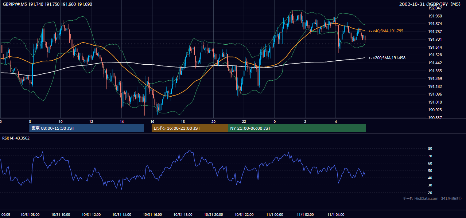Click the 11/1 02:00 time label
Image resolution: width=466 pixels, height=218 pixels.
click(x=305, y=215)
